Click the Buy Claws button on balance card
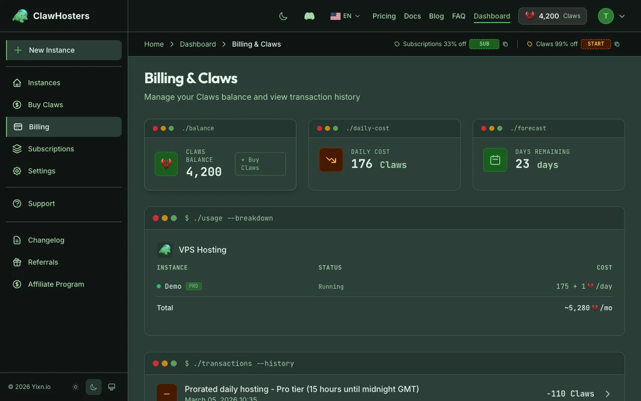Image resolution: width=641 pixels, height=401 pixels. 260,164
